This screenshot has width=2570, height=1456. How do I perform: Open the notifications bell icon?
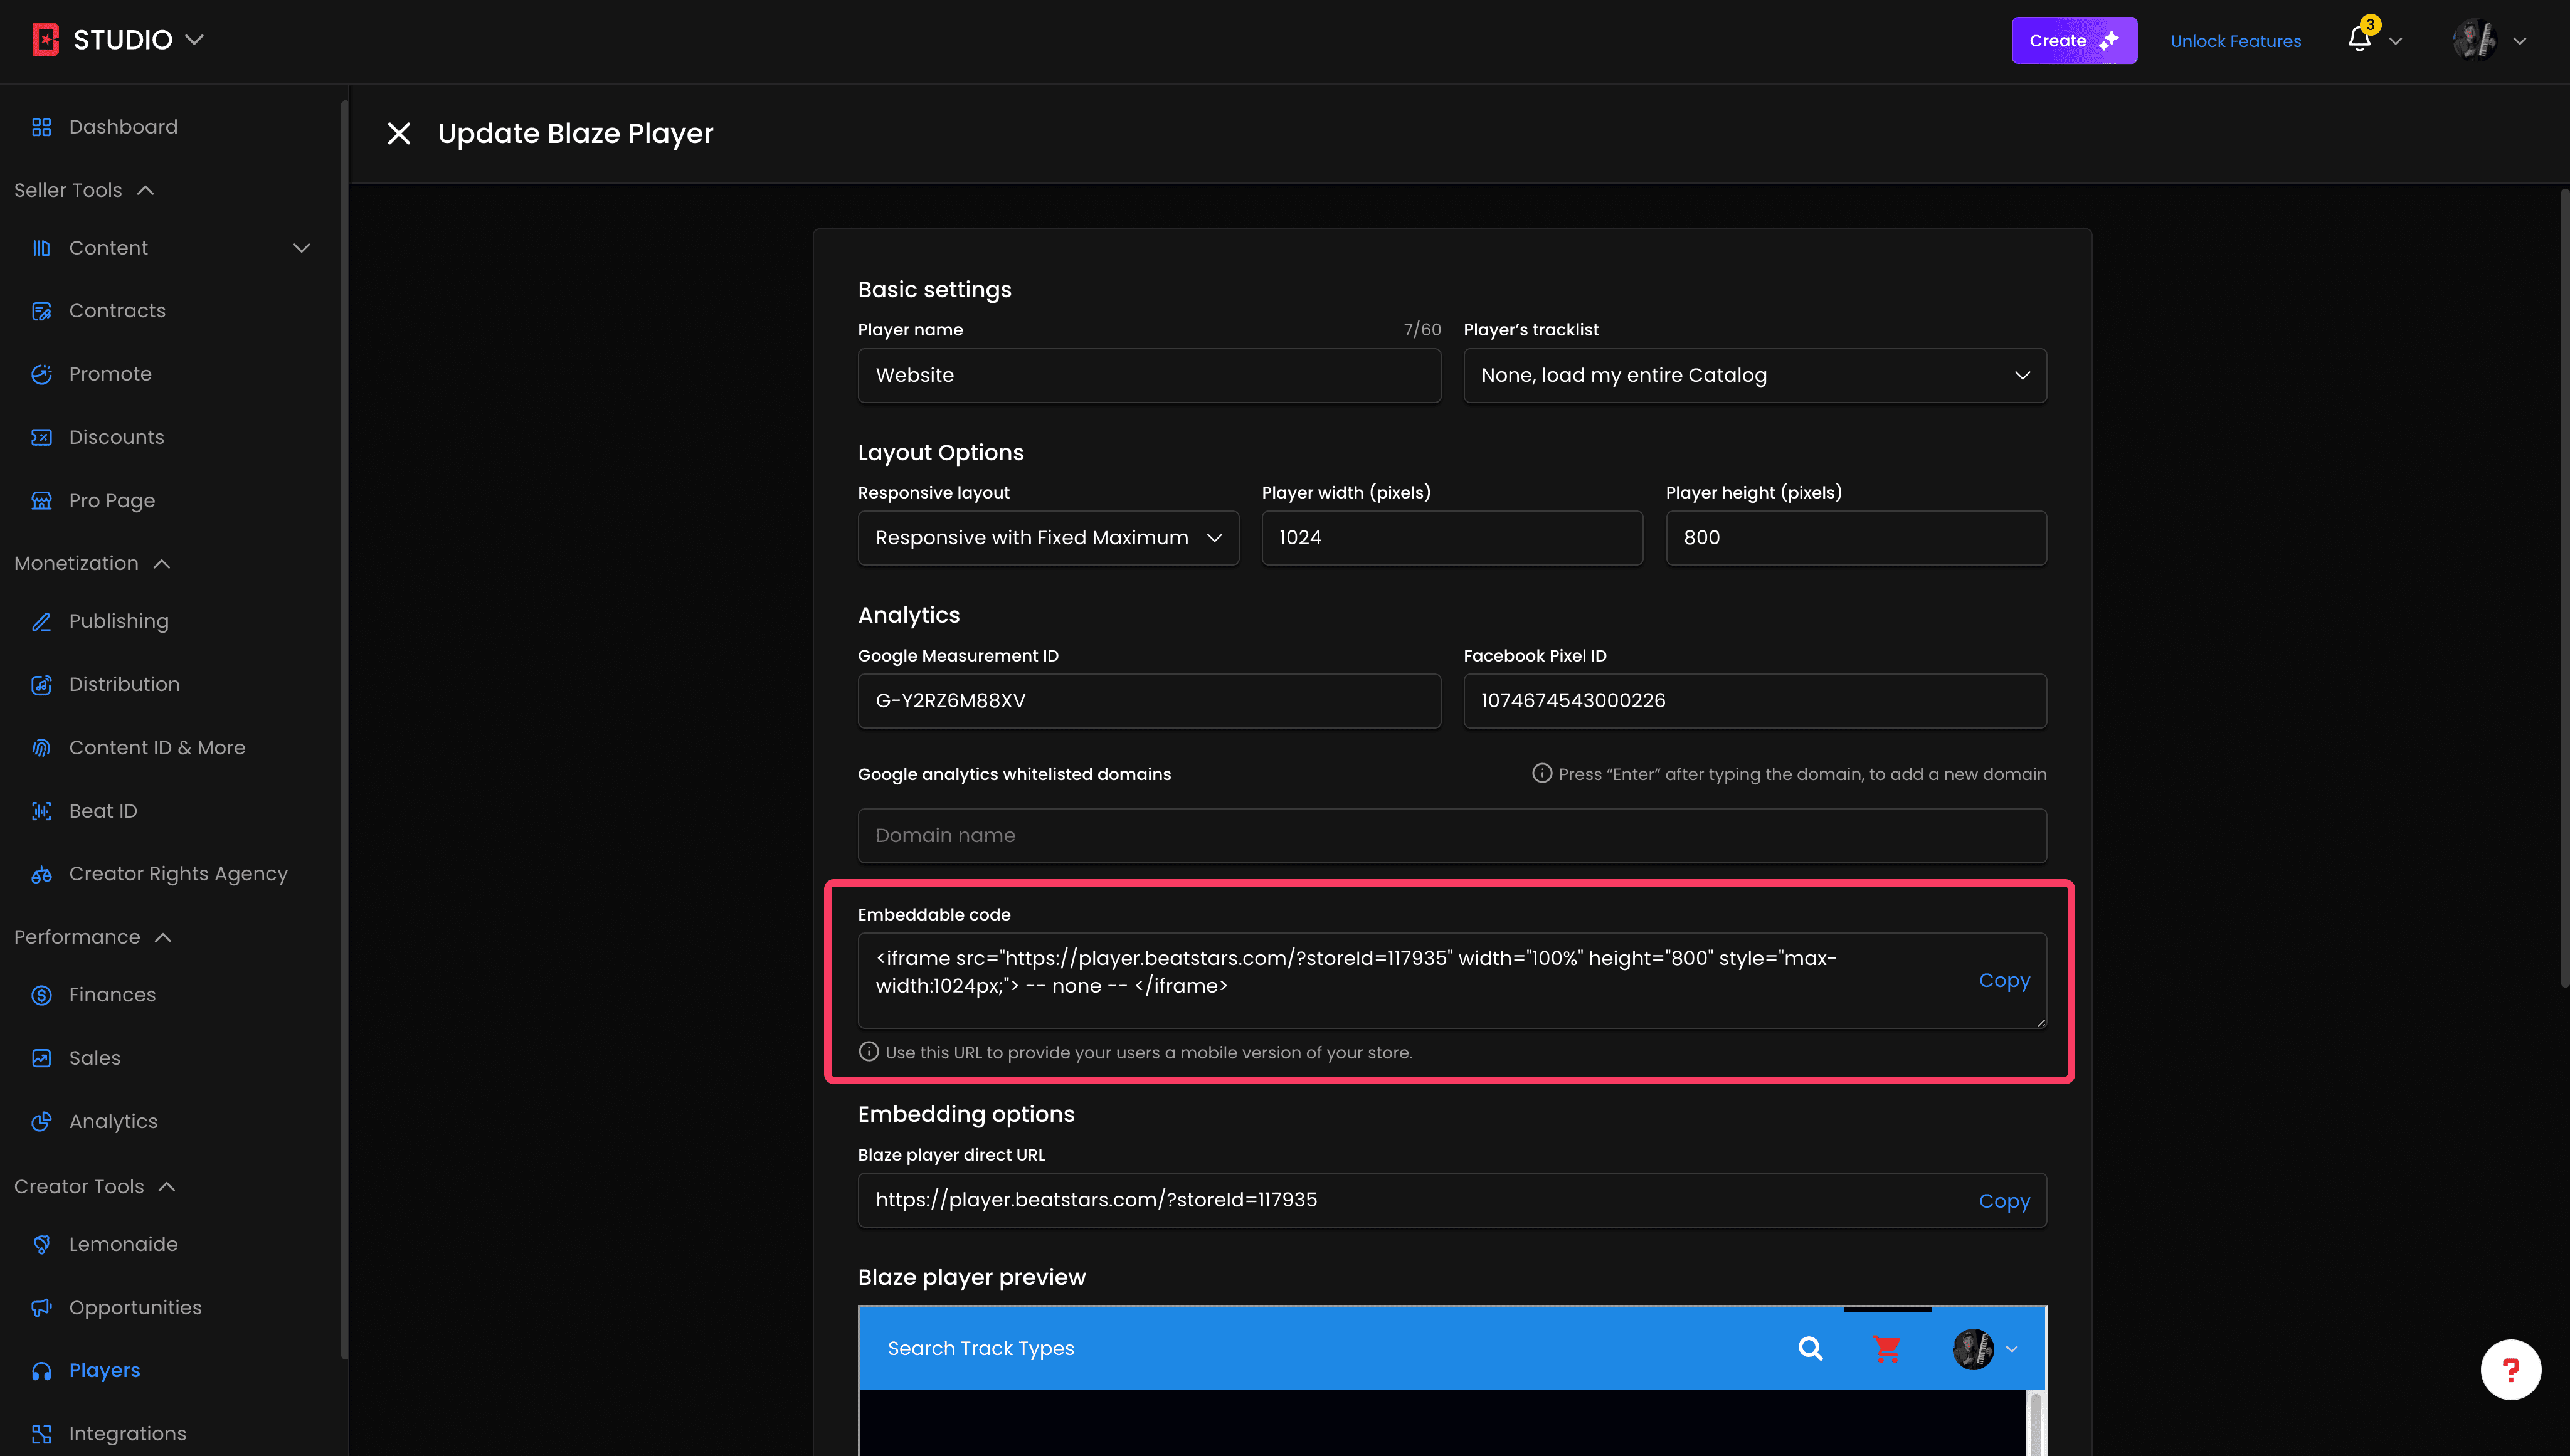tap(2359, 40)
